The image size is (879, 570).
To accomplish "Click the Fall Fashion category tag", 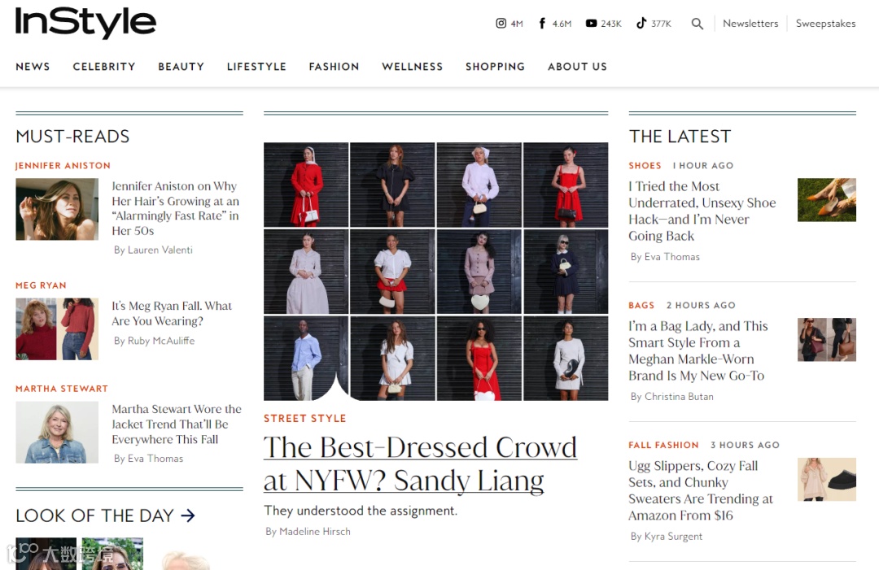I will tap(664, 445).
